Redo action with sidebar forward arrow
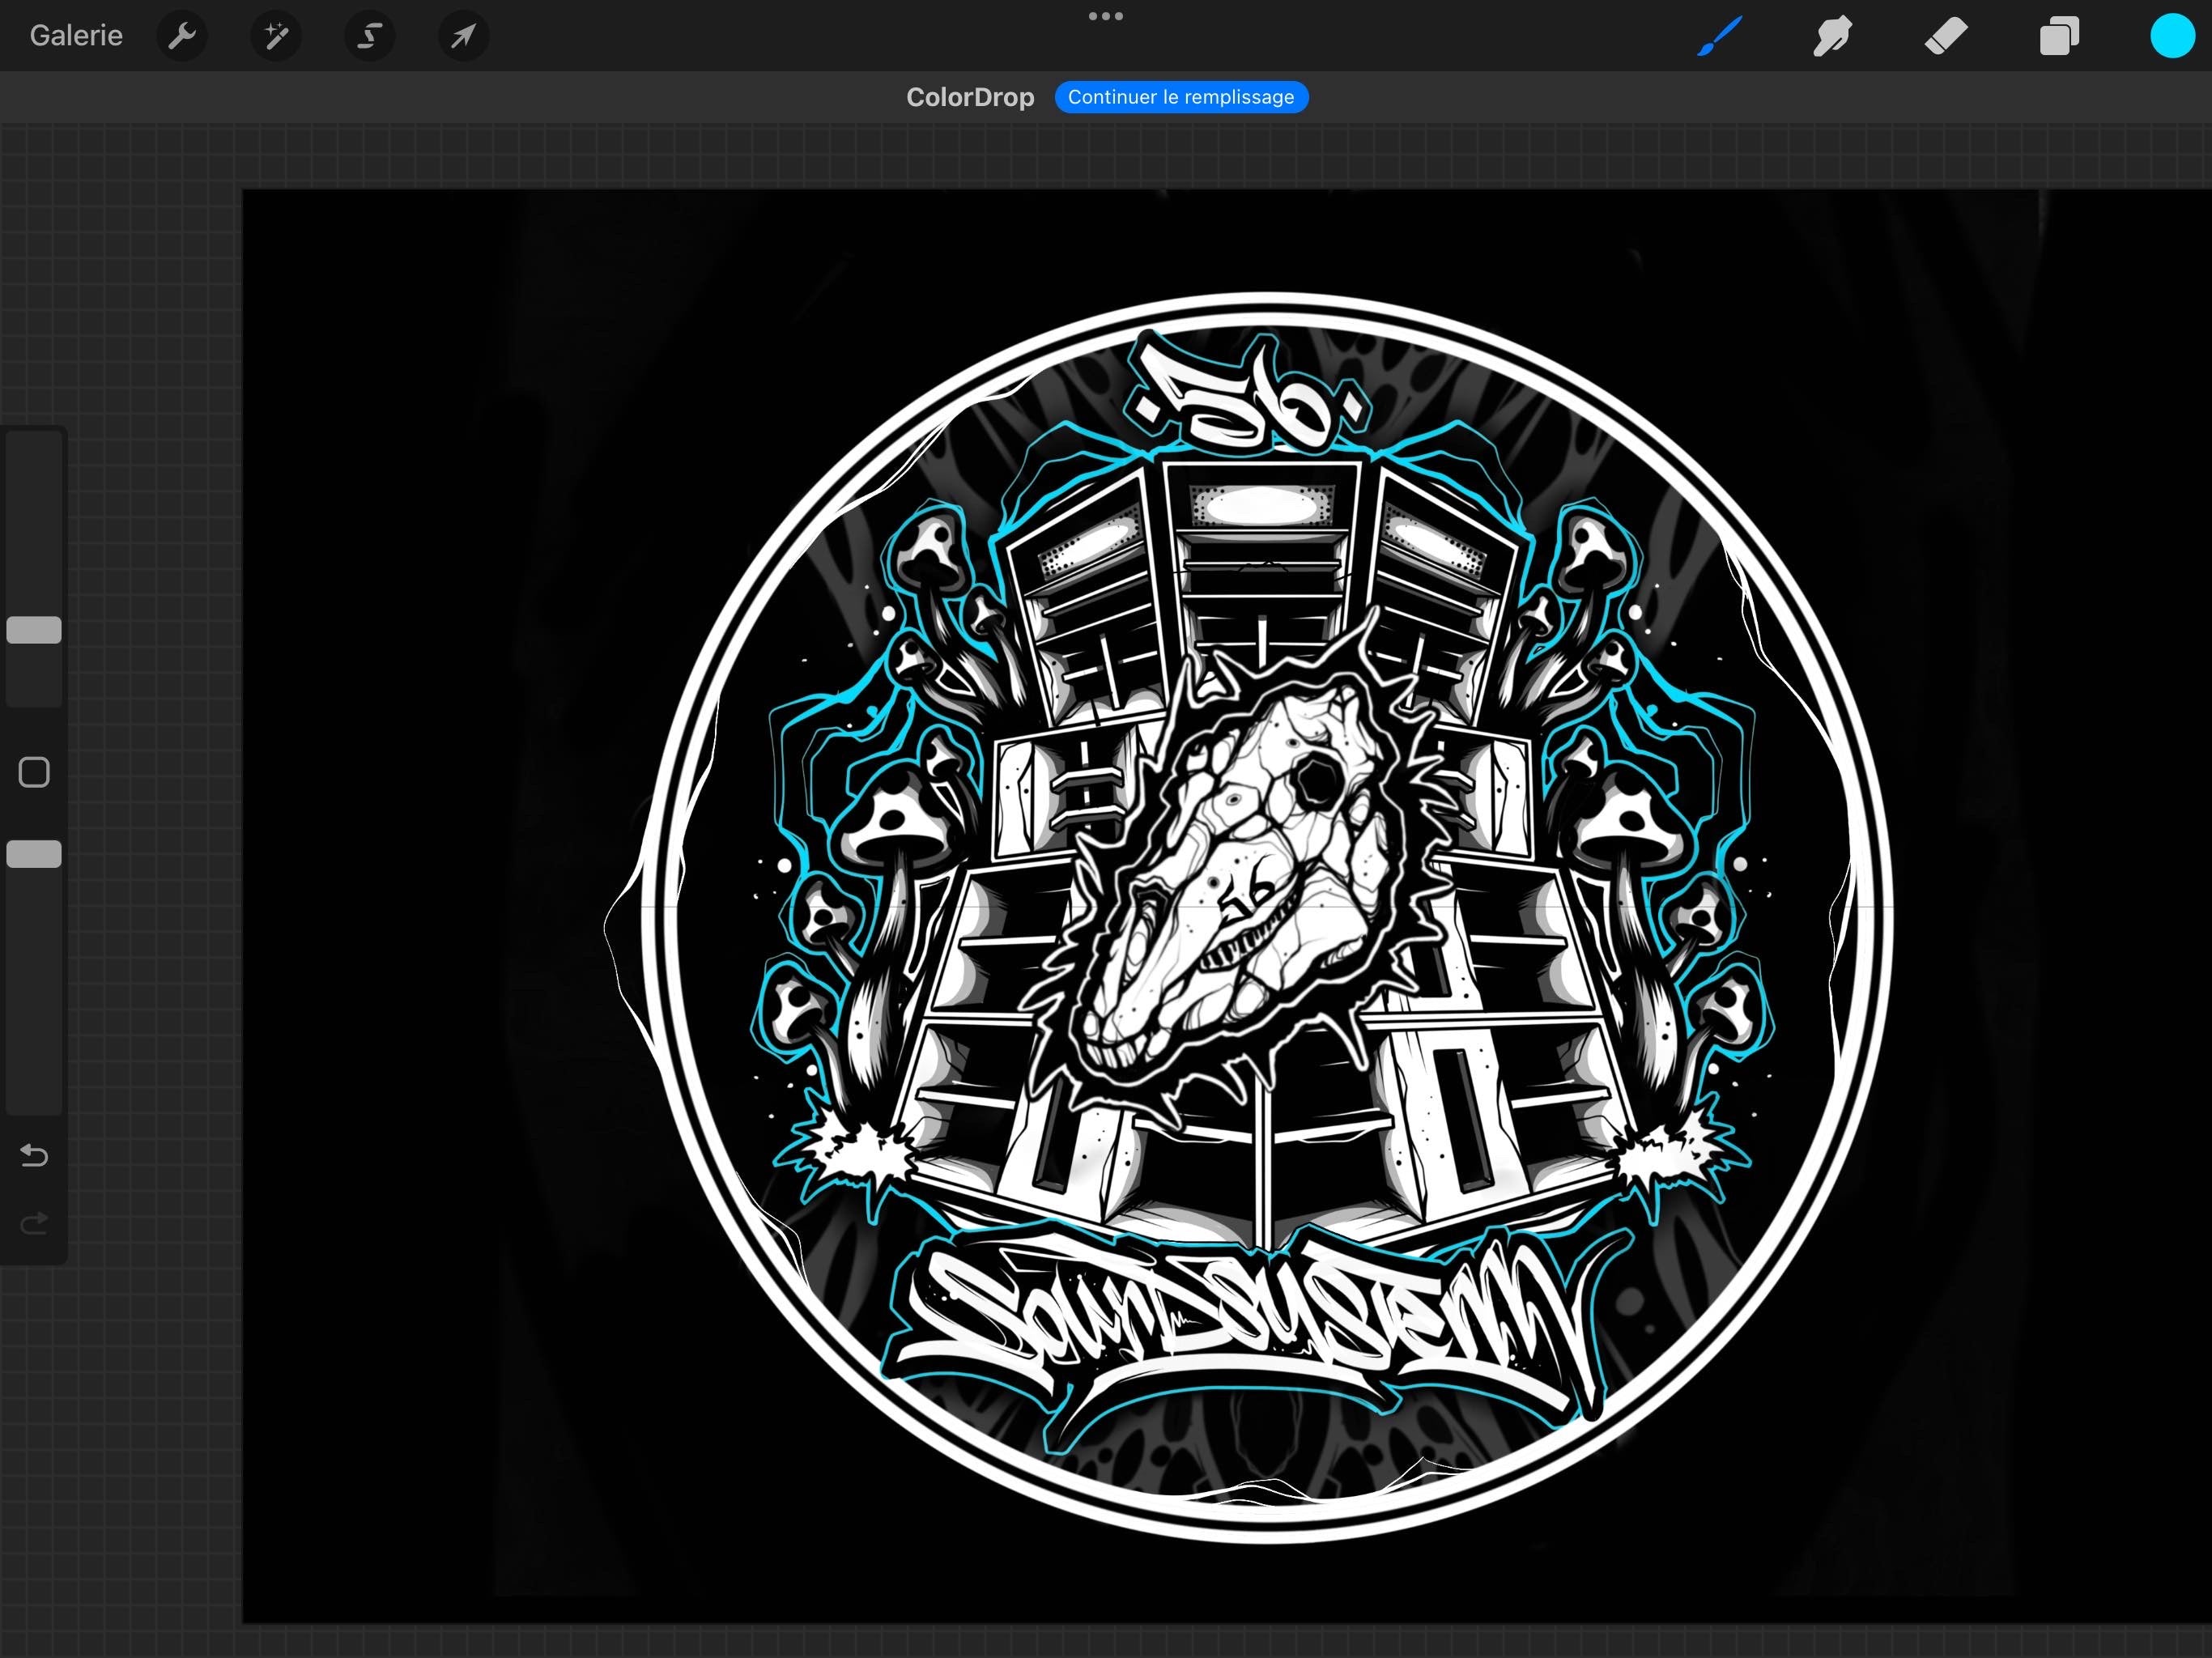The width and height of the screenshot is (2212, 1658). point(34,1223)
